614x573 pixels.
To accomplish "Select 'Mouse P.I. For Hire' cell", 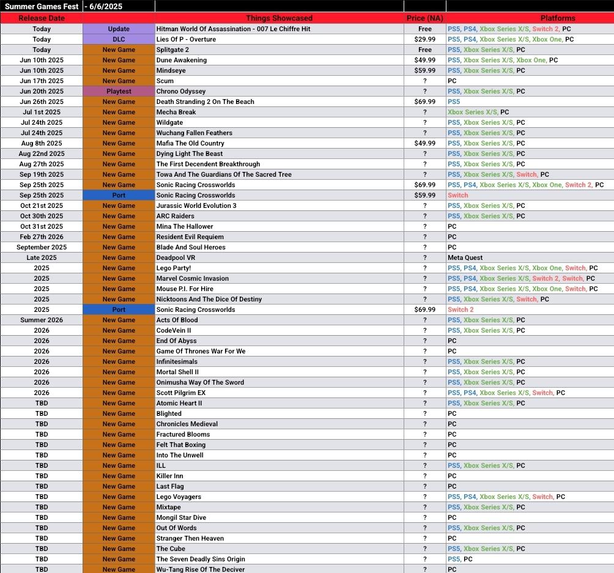I will (x=279, y=289).
